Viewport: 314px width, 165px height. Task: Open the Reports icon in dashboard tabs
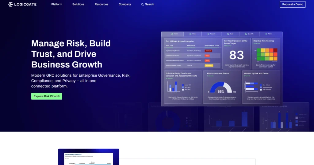pyautogui.click(x=209, y=34)
